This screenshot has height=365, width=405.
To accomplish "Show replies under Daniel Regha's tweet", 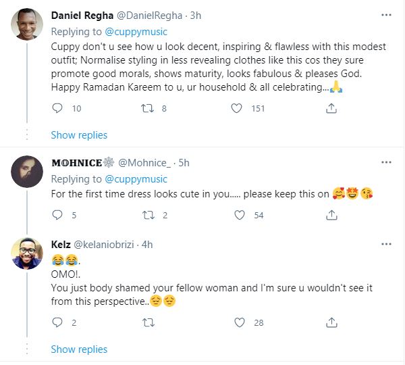I will point(79,135).
